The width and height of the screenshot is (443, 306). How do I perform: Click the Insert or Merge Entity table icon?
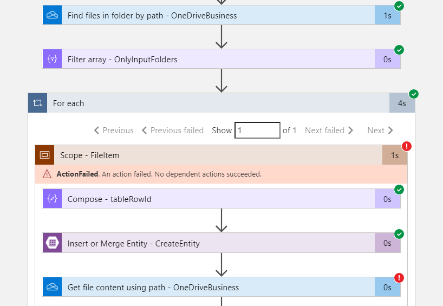click(53, 243)
